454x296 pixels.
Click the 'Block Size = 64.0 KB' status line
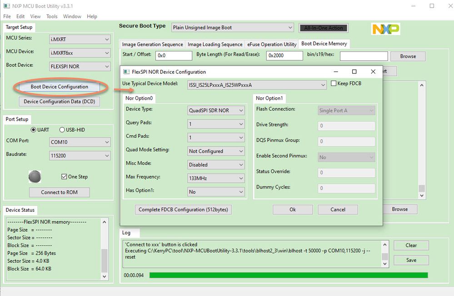pos(29,269)
